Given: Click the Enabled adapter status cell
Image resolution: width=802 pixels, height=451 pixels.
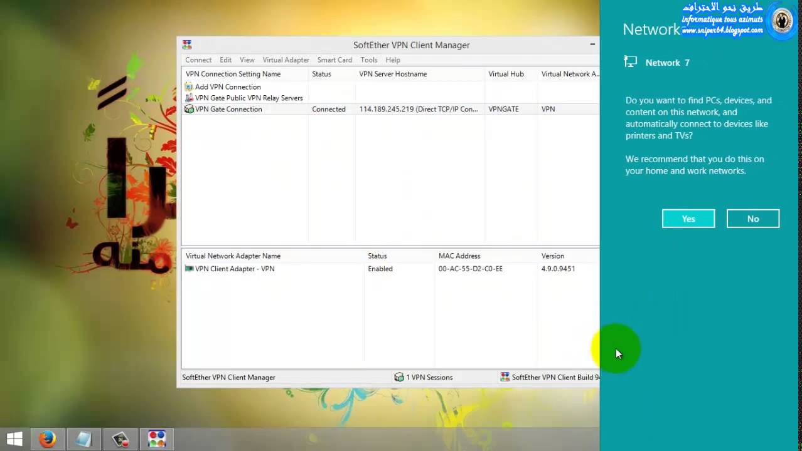Looking at the screenshot, I should [x=380, y=269].
